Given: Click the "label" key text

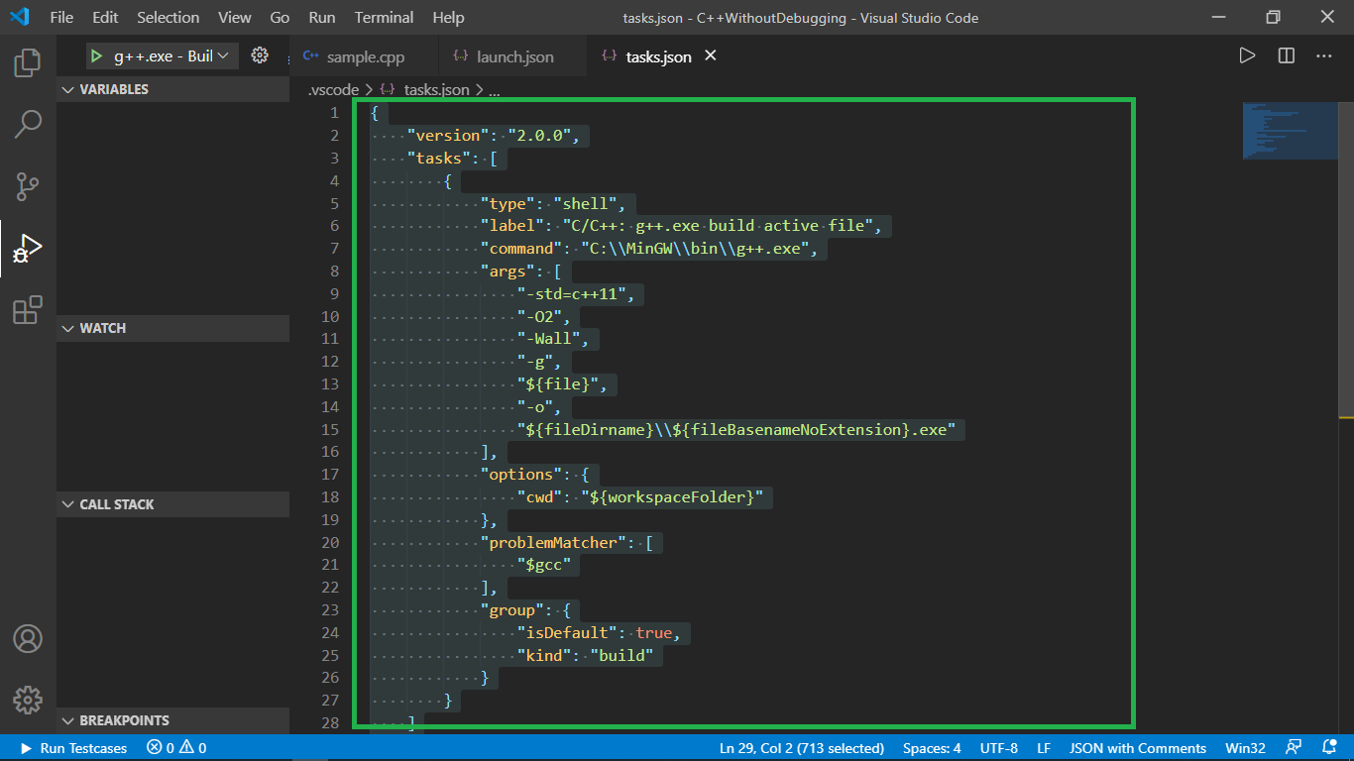Looking at the screenshot, I should pyautogui.click(x=512, y=226).
